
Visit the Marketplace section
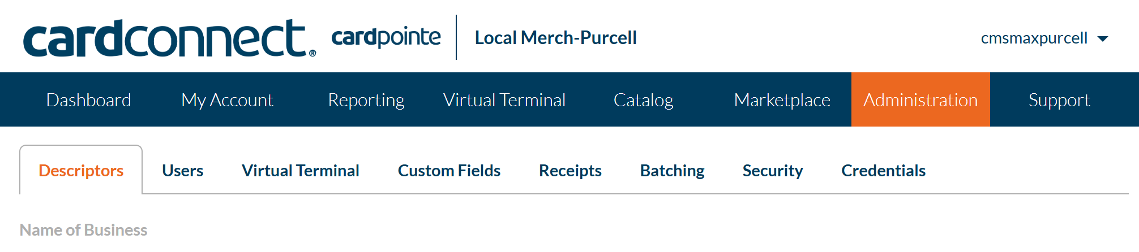pyautogui.click(x=782, y=100)
